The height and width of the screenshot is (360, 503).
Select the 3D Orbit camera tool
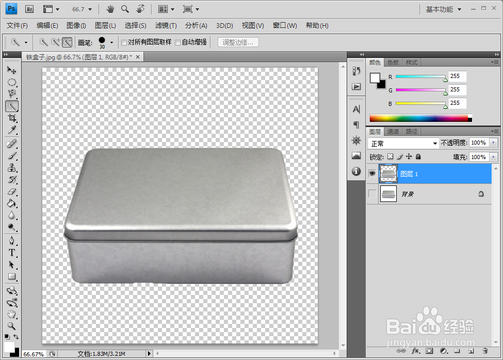tap(11, 303)
